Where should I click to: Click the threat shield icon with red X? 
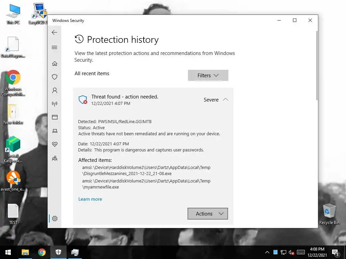click(83, 99)
